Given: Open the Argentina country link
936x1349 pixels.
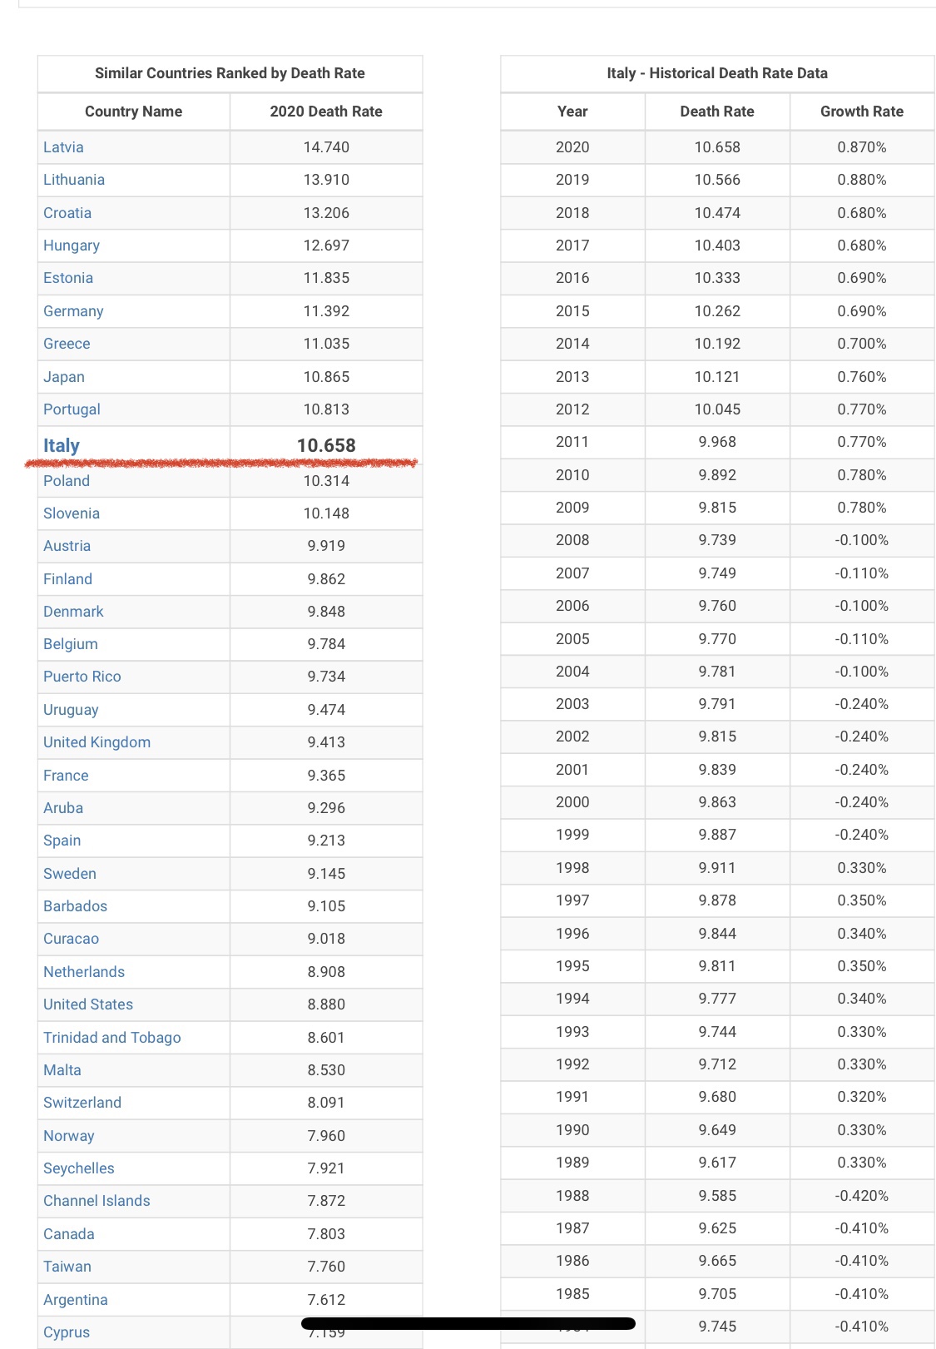Looking at the screenshot, I should coord(76,1300).
